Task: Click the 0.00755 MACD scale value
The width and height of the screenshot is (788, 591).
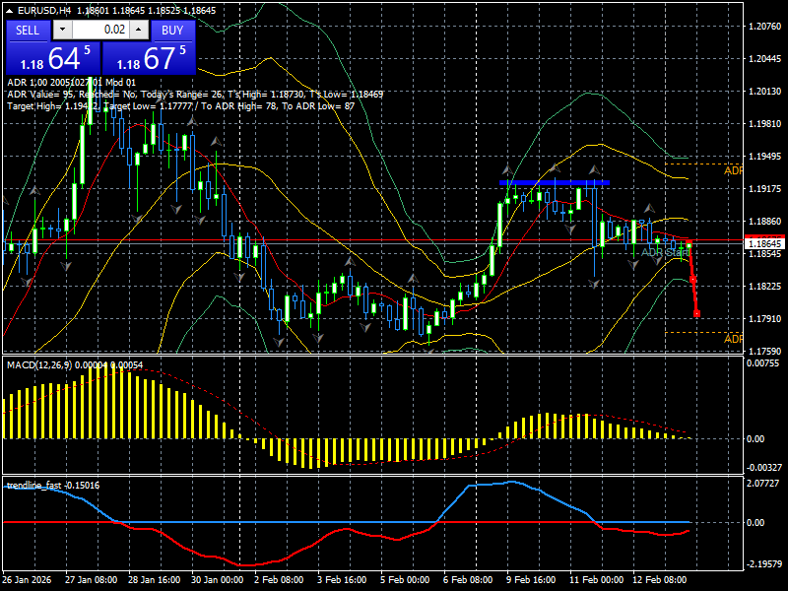Action: coord(762,363)
